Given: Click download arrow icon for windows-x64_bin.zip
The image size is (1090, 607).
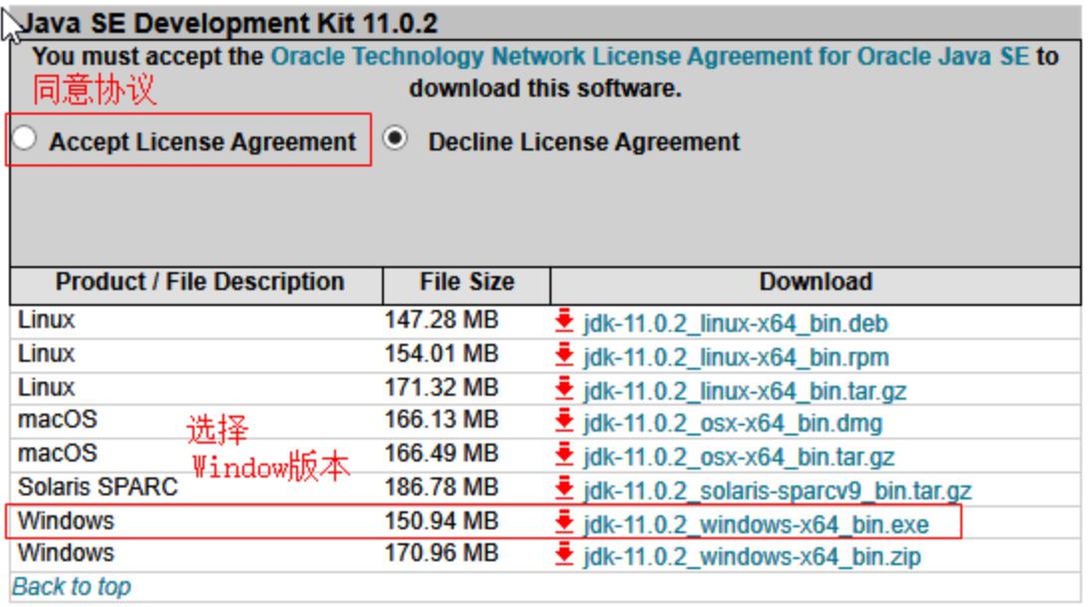Looking at the screenshot, I should click(x=564, y=557).
